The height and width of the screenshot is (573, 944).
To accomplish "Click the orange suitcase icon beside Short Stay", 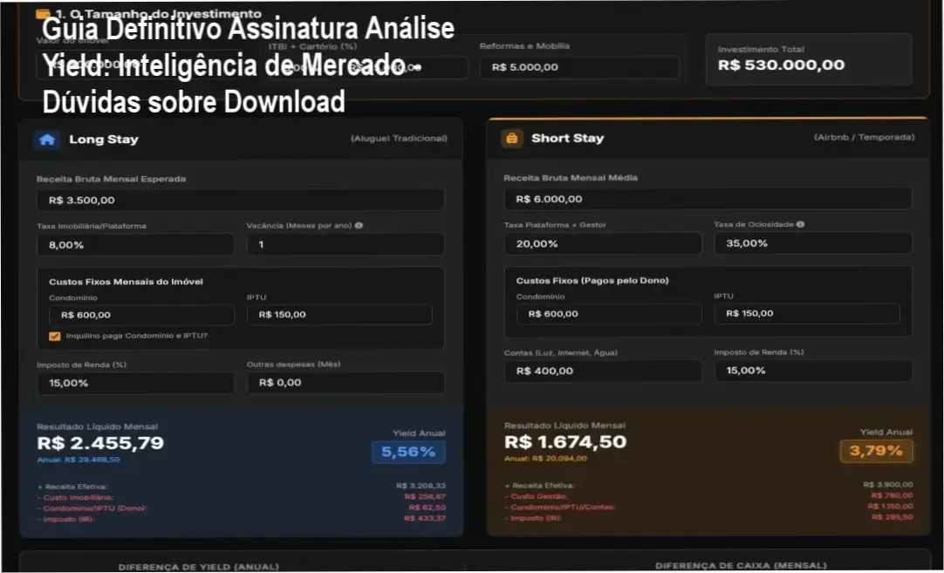I will pyautogui.click(x=512, y=139).
